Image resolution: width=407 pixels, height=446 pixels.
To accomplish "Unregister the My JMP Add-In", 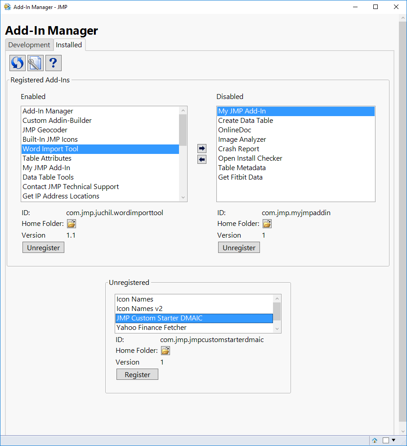I will [x=238, y=247].
